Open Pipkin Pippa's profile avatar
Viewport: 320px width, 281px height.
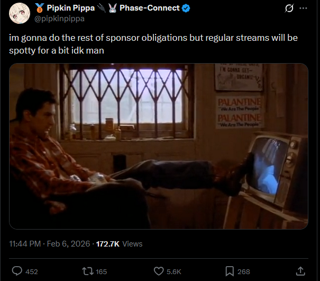click(20, 13)
